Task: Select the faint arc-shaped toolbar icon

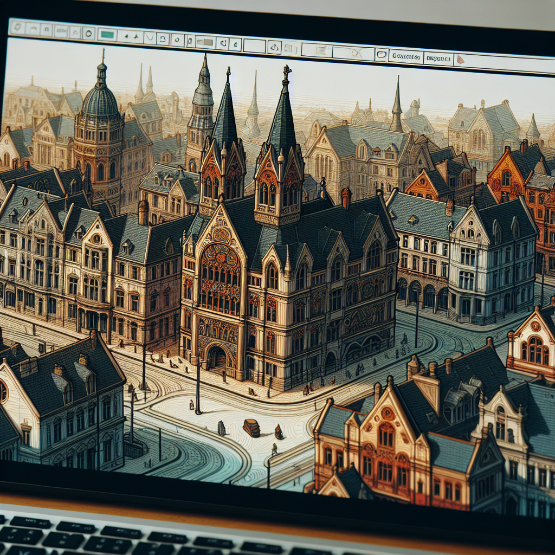Action: (33, 29)
